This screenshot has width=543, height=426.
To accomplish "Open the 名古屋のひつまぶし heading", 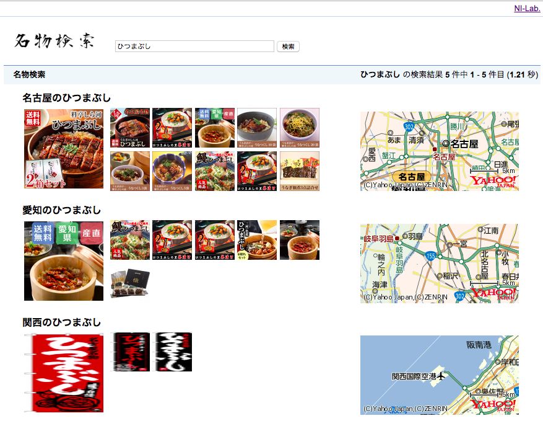I will (66, 98).
